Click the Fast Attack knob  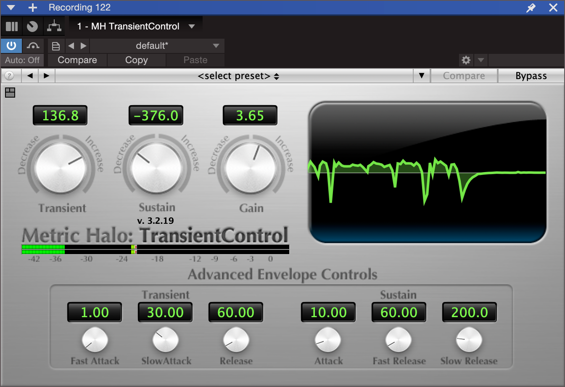(x=95, y=340)
